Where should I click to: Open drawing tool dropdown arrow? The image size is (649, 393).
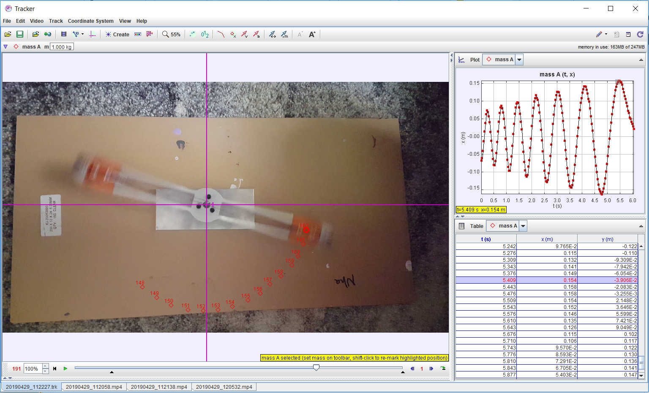click(606, 34)
